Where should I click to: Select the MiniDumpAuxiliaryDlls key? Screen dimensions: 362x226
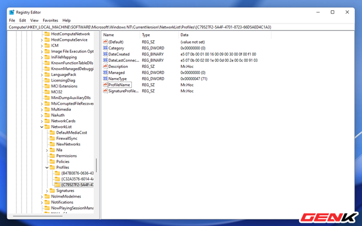point(71,98)
